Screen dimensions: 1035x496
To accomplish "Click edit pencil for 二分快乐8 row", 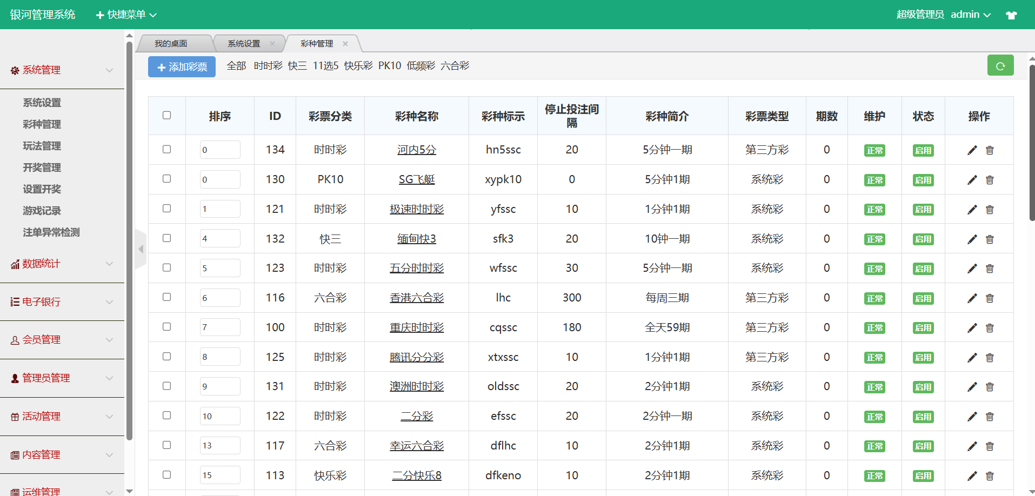I will tap(972, 476).
